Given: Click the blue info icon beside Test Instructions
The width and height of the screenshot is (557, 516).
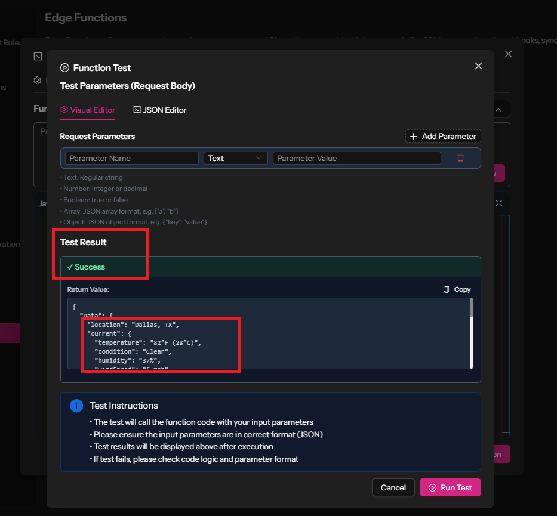Looking at the screenshot, I should pos(76,406).
